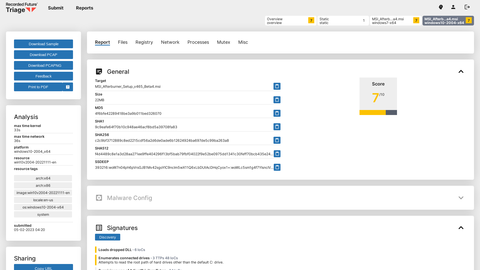Click the 7/10 score value
The width and height of the screenshot is (480, 270).
pos(378,97)
